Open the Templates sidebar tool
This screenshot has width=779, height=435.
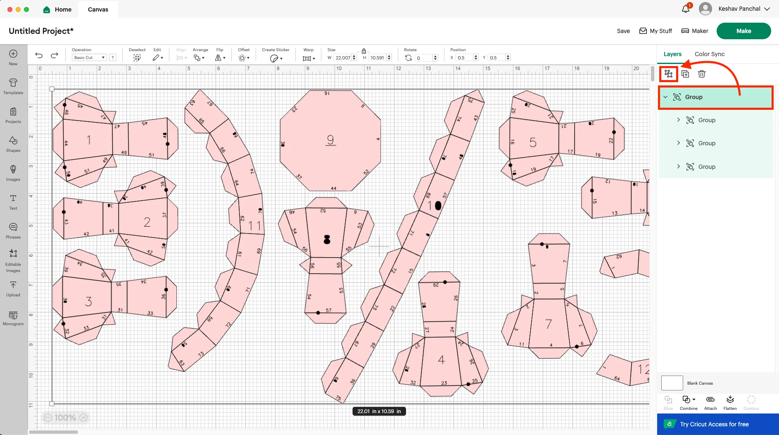(x=13, y=86)
